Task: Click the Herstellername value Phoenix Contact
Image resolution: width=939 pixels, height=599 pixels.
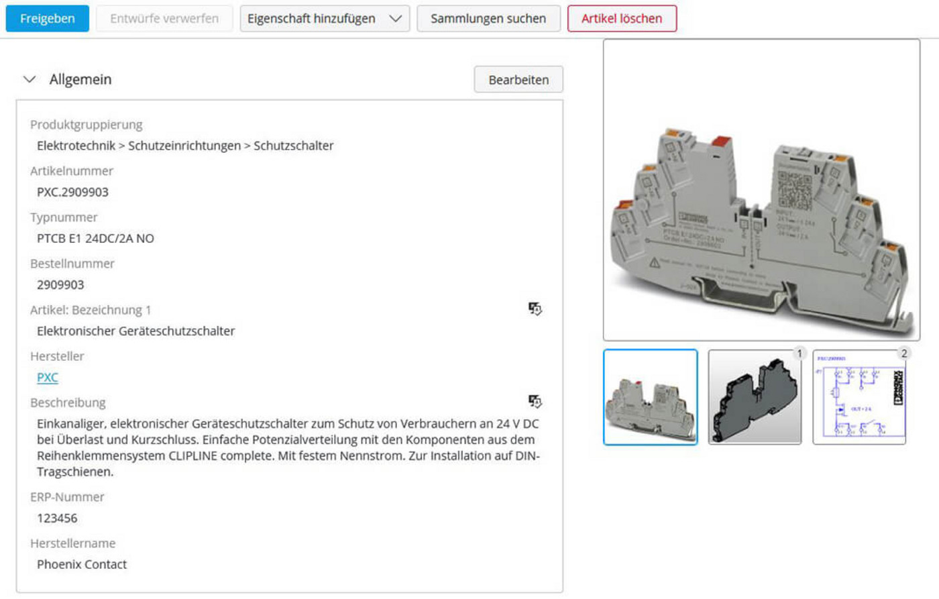Action: point(82,565)
